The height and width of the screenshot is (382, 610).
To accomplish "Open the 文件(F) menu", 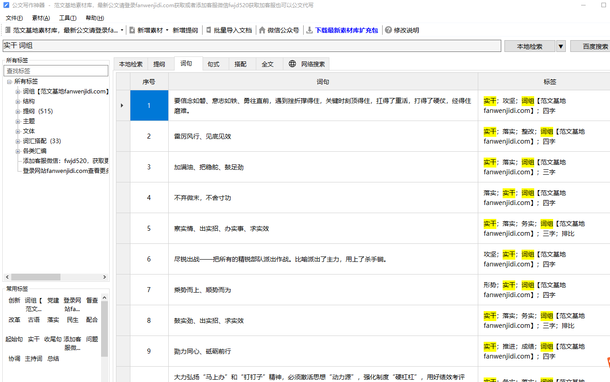I will 14,18.
